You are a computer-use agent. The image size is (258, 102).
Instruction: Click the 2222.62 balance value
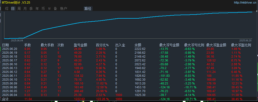[x=140, y=49]
